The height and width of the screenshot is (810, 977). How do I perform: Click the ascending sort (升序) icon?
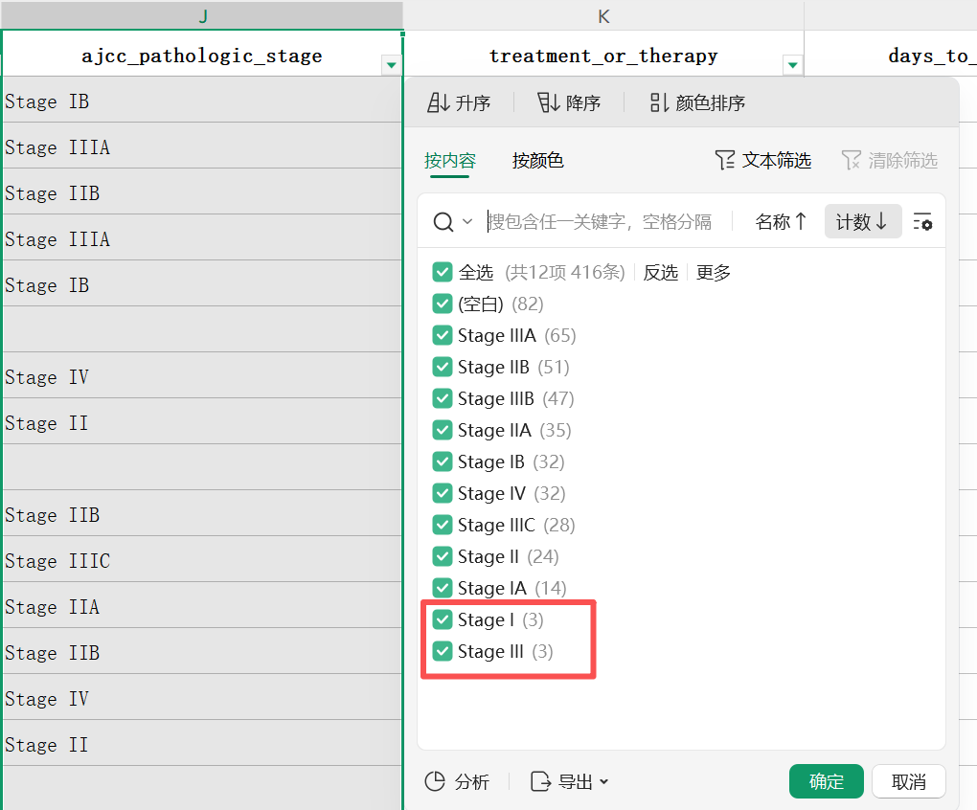point(439,102)
